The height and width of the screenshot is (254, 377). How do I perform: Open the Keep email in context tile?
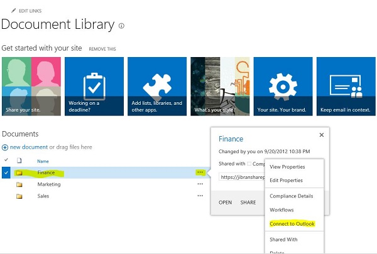(x=345, y=86)
